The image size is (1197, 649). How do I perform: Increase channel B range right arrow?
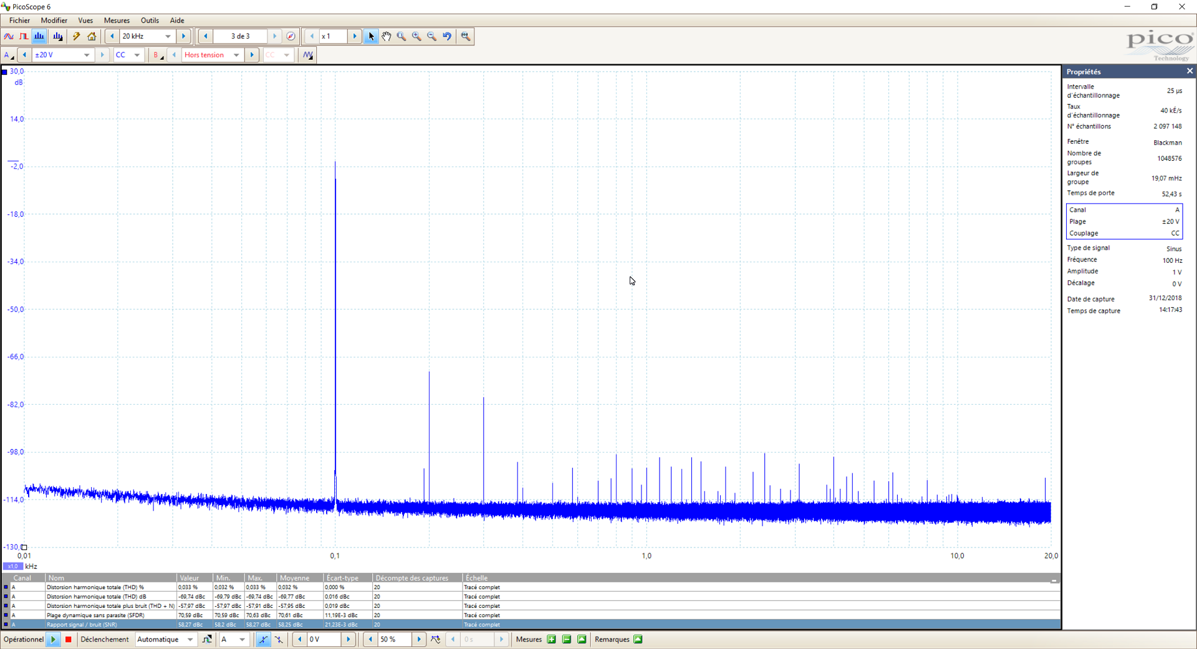pyautogui.click(x=252, y=55)
